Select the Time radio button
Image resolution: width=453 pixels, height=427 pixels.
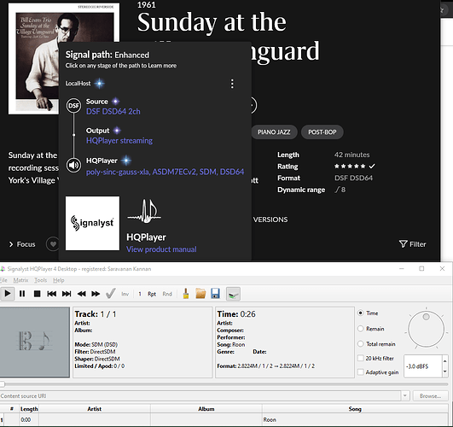[x=361, y=313]
